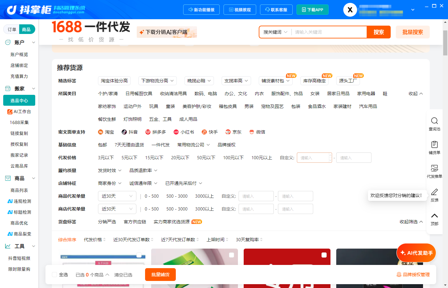Click the 淘宝 platform icon

pos(101,132)
